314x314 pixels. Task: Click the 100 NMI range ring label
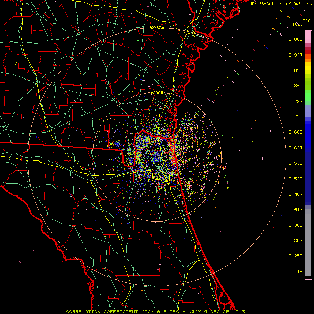click(157, 28)
